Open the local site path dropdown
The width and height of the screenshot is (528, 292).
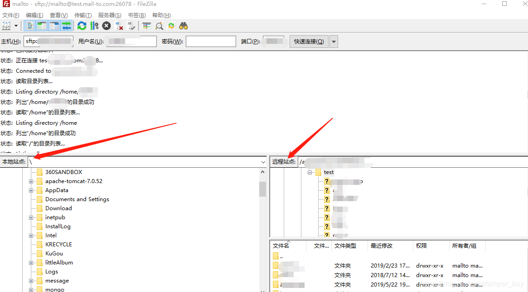(x=263, y=162)
